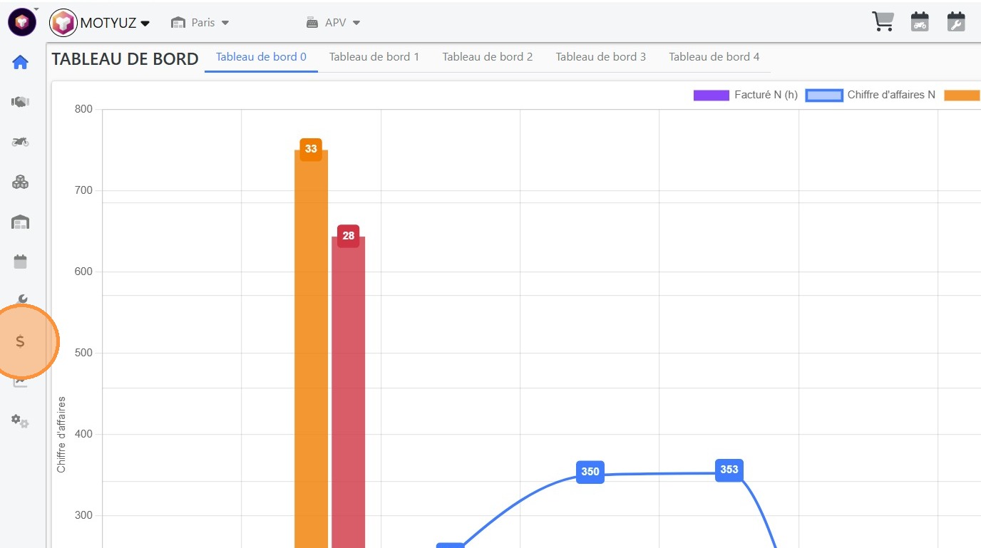
Task: Open the motorcycle calendar icon
Action: (920, 22)
